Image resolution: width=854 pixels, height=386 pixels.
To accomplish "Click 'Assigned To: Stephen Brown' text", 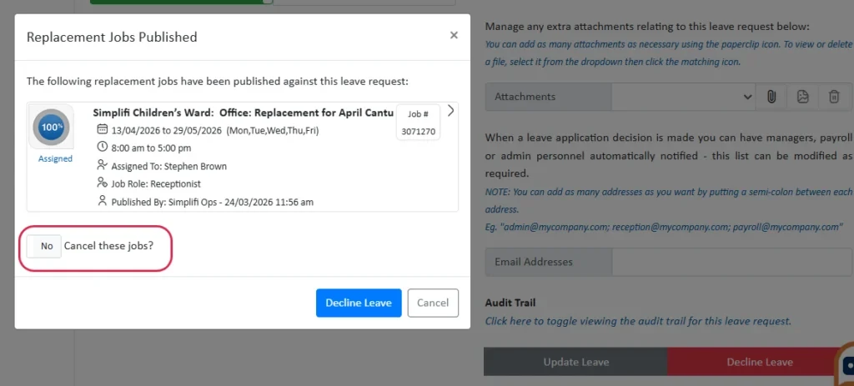I will (168, 166).
